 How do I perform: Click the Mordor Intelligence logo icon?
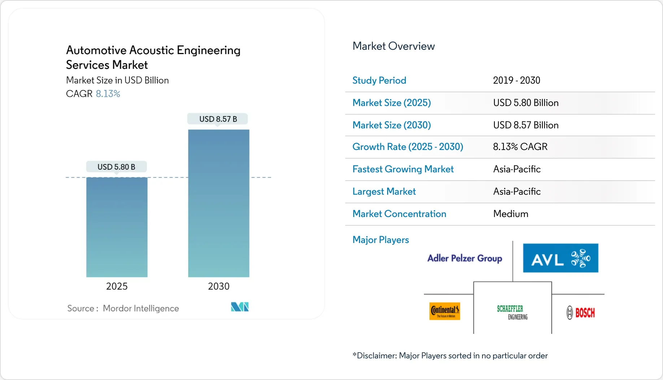click(240, 307)
